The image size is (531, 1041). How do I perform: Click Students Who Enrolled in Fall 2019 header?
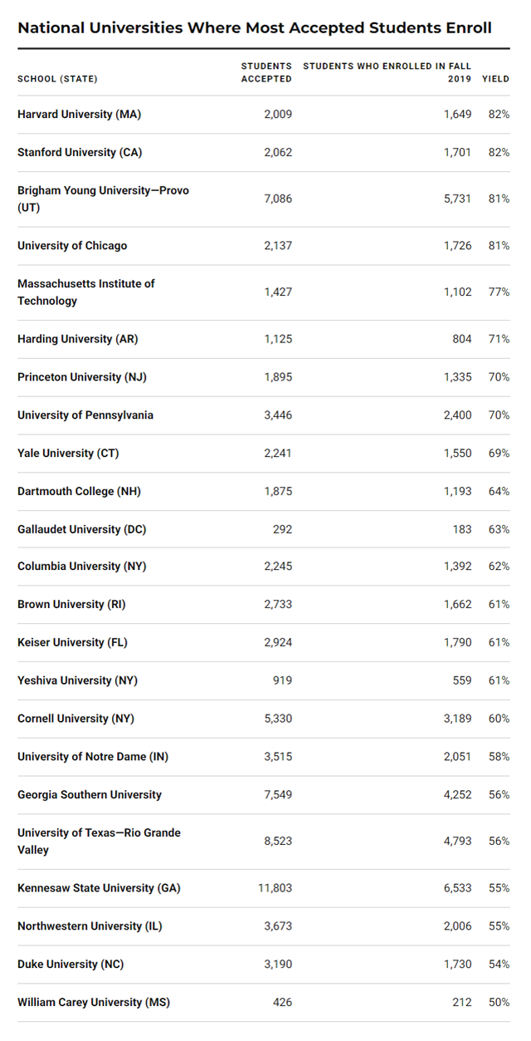[x=387, y=72]
